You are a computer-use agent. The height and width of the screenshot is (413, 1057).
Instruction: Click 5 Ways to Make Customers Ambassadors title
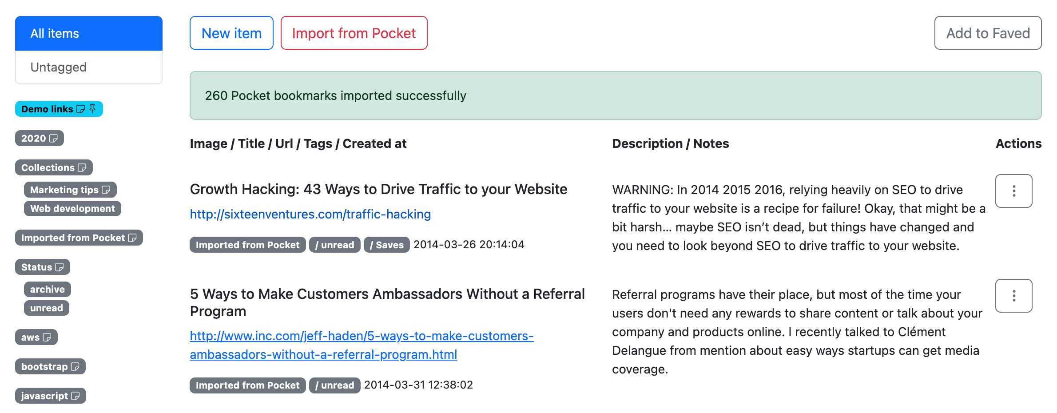387,303
